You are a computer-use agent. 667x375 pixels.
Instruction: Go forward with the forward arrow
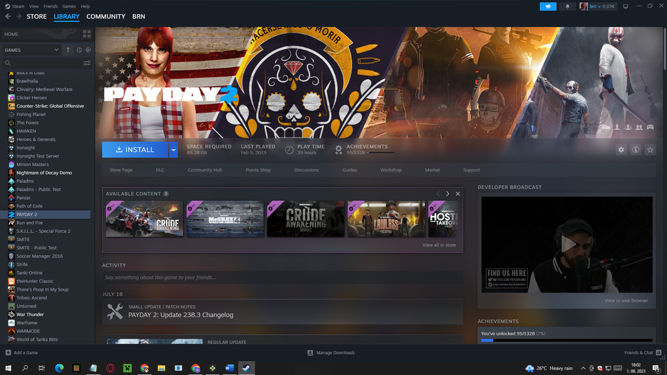pyautogui.click(x=19, y=16)
